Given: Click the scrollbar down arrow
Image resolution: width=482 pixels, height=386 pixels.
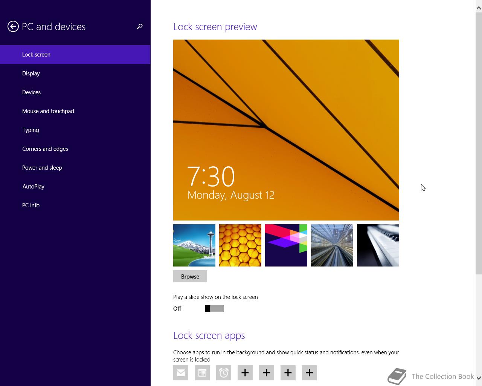Looking at the screenshot, I should point(479,378).
